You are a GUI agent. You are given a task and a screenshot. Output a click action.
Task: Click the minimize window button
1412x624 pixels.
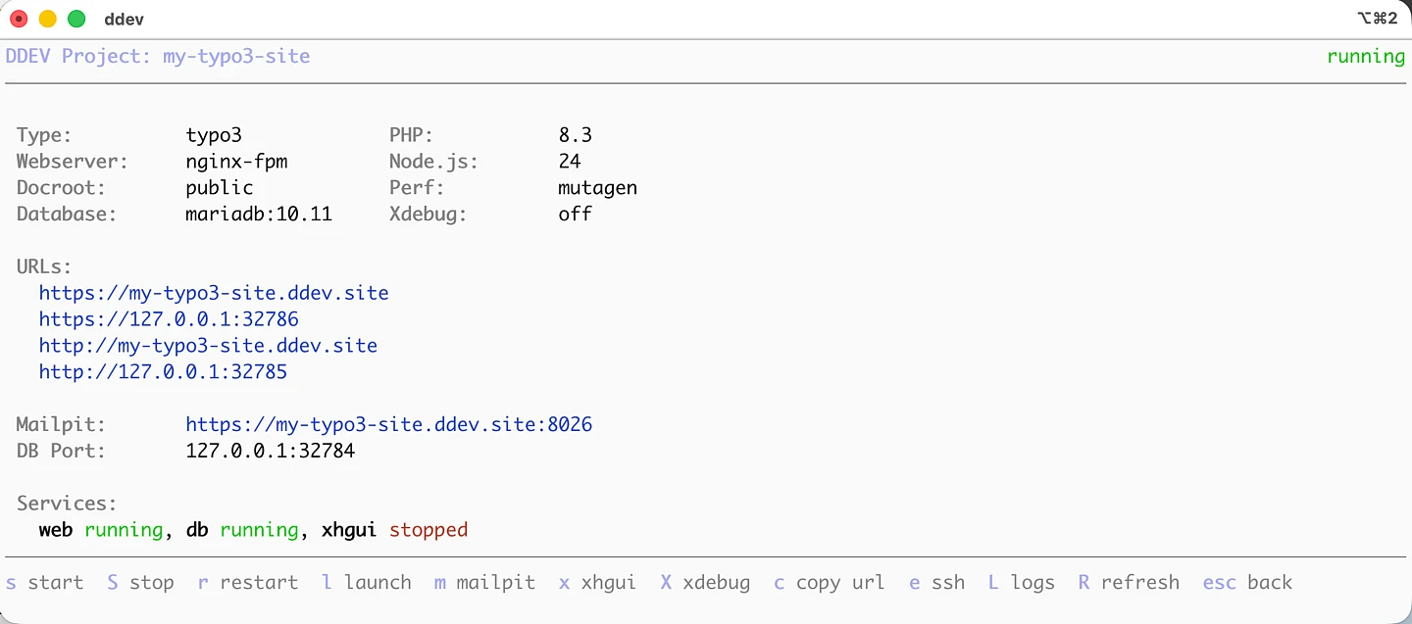(47, 18)
